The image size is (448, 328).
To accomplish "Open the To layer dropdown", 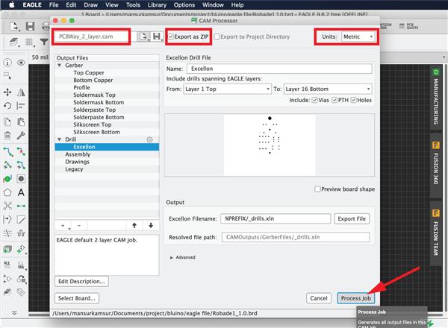I will pos(326,88).
